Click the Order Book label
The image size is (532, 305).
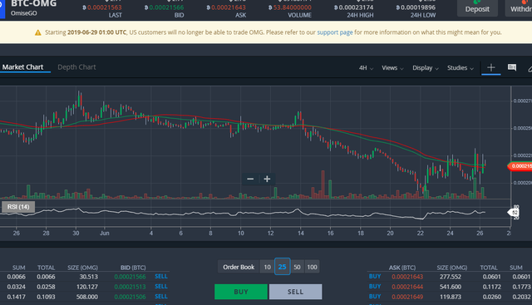point(239,267)
